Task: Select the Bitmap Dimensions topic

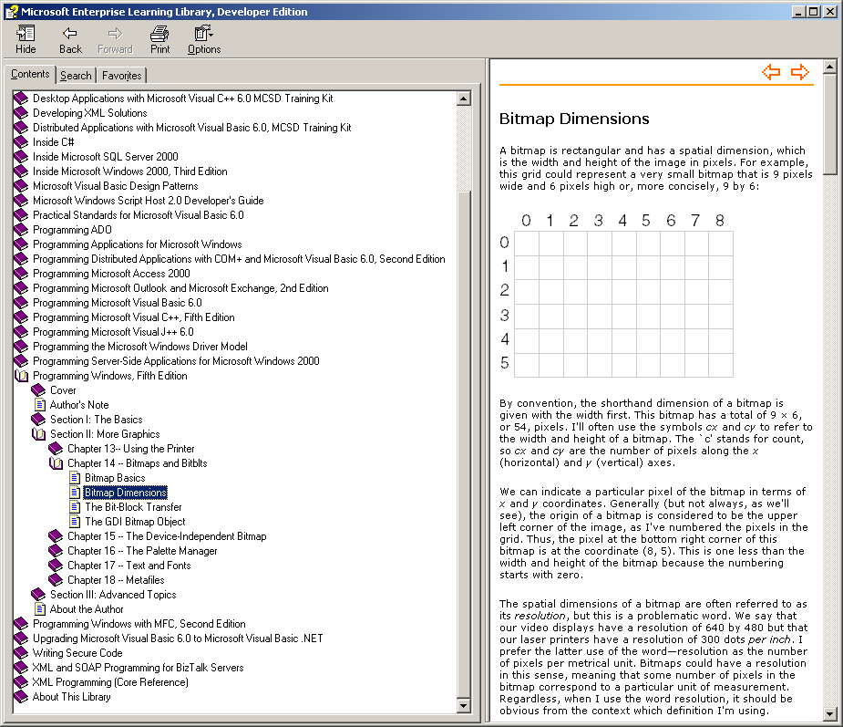Action: [125, 493]
